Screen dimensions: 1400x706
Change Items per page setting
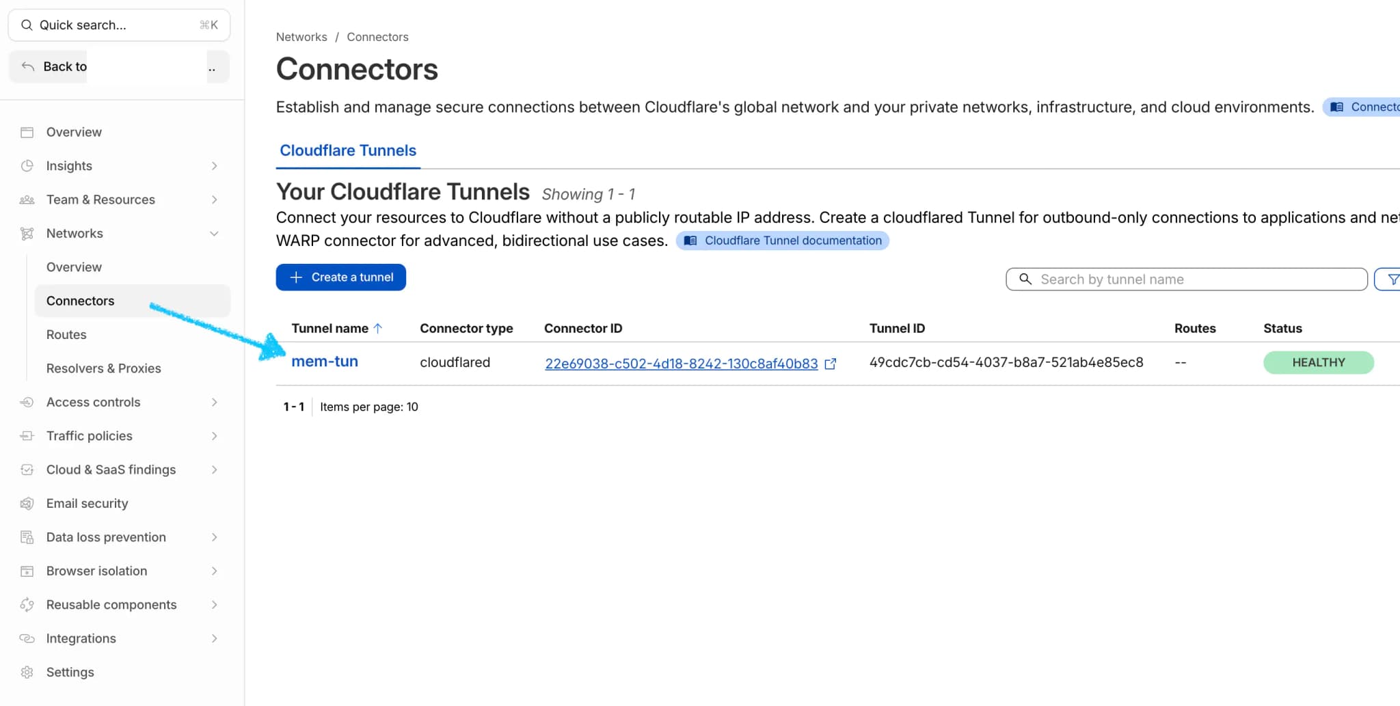369,407
